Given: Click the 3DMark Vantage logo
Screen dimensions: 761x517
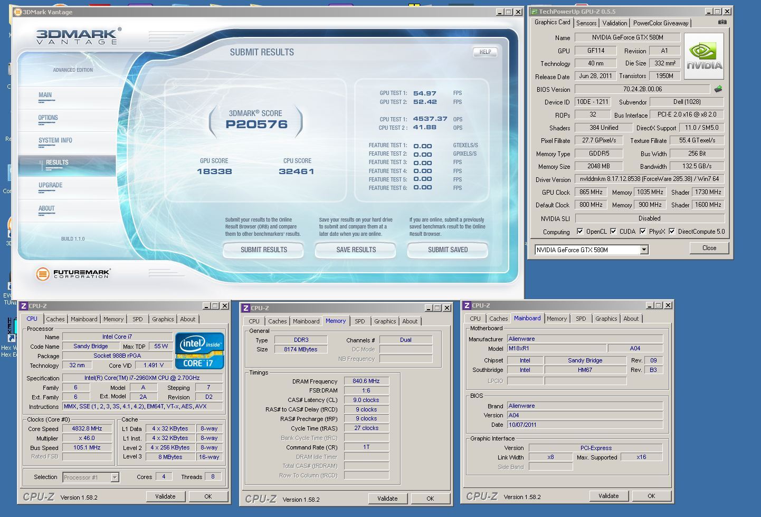Looking at the screenshot, I should 78,36.
